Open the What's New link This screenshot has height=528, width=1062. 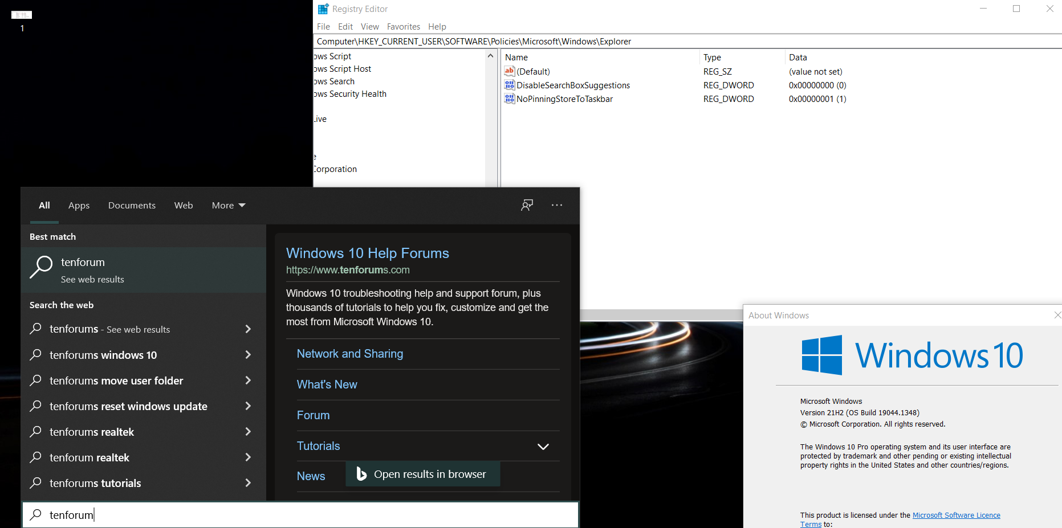[327, 384]
